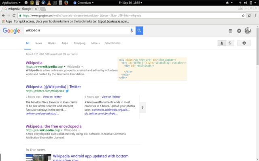Click the Google logo
The image size is (259, 161).
tap(11, 31)
